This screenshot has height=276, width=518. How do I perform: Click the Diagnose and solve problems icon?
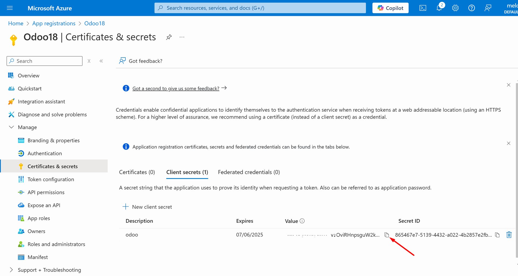tap(11, 115)
